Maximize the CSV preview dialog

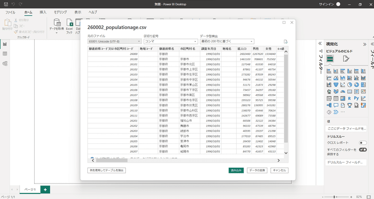[284, 22]
